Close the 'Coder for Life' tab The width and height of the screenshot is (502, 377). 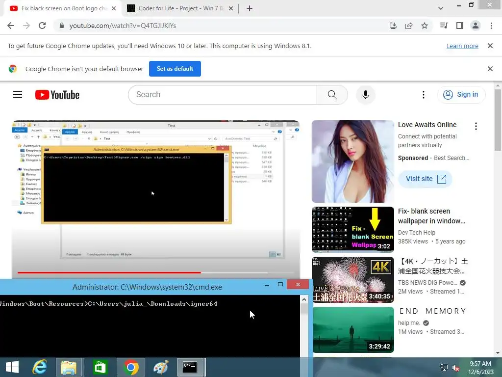(x=231, y=8)
